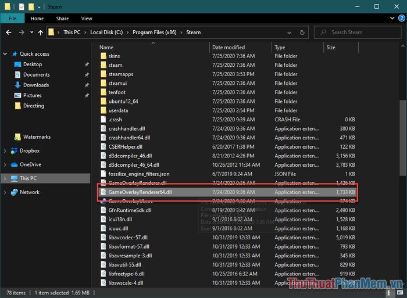Select the CSERHelper.dll file icon
This screenshot has height=298, width=407.
(103, 147)
